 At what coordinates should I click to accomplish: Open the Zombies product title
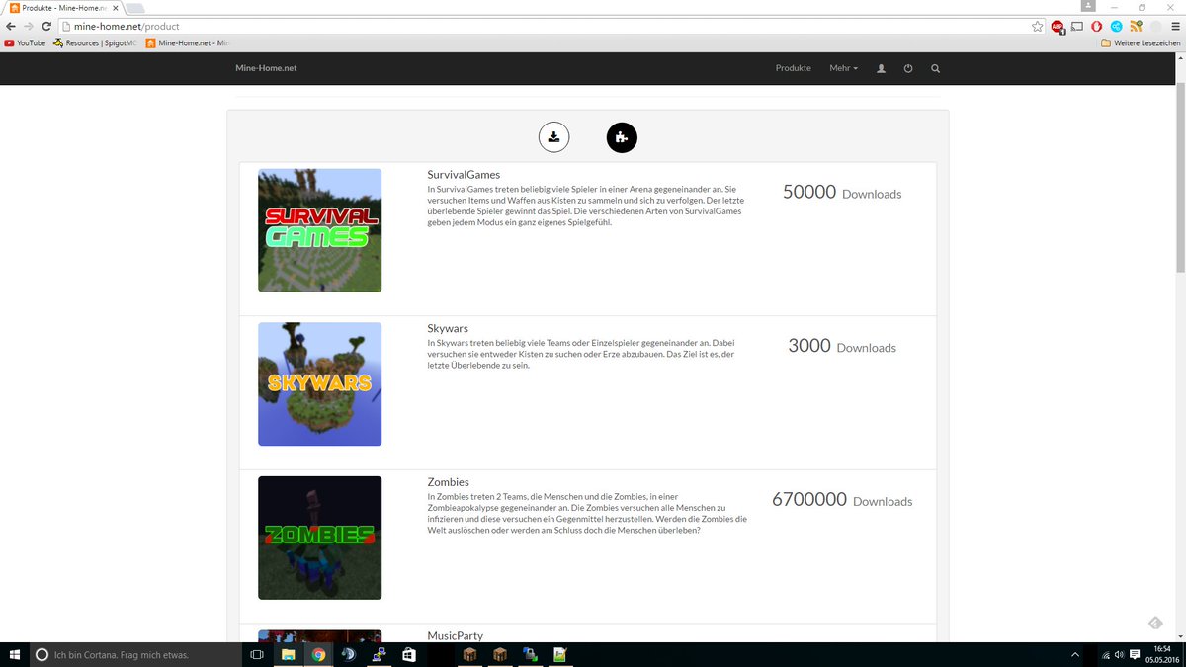[x=448, y=482]
